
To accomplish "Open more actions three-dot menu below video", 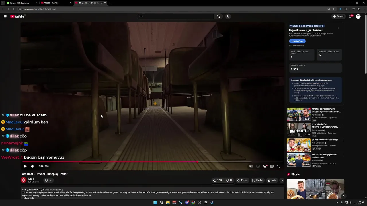I will click(282, 180).
